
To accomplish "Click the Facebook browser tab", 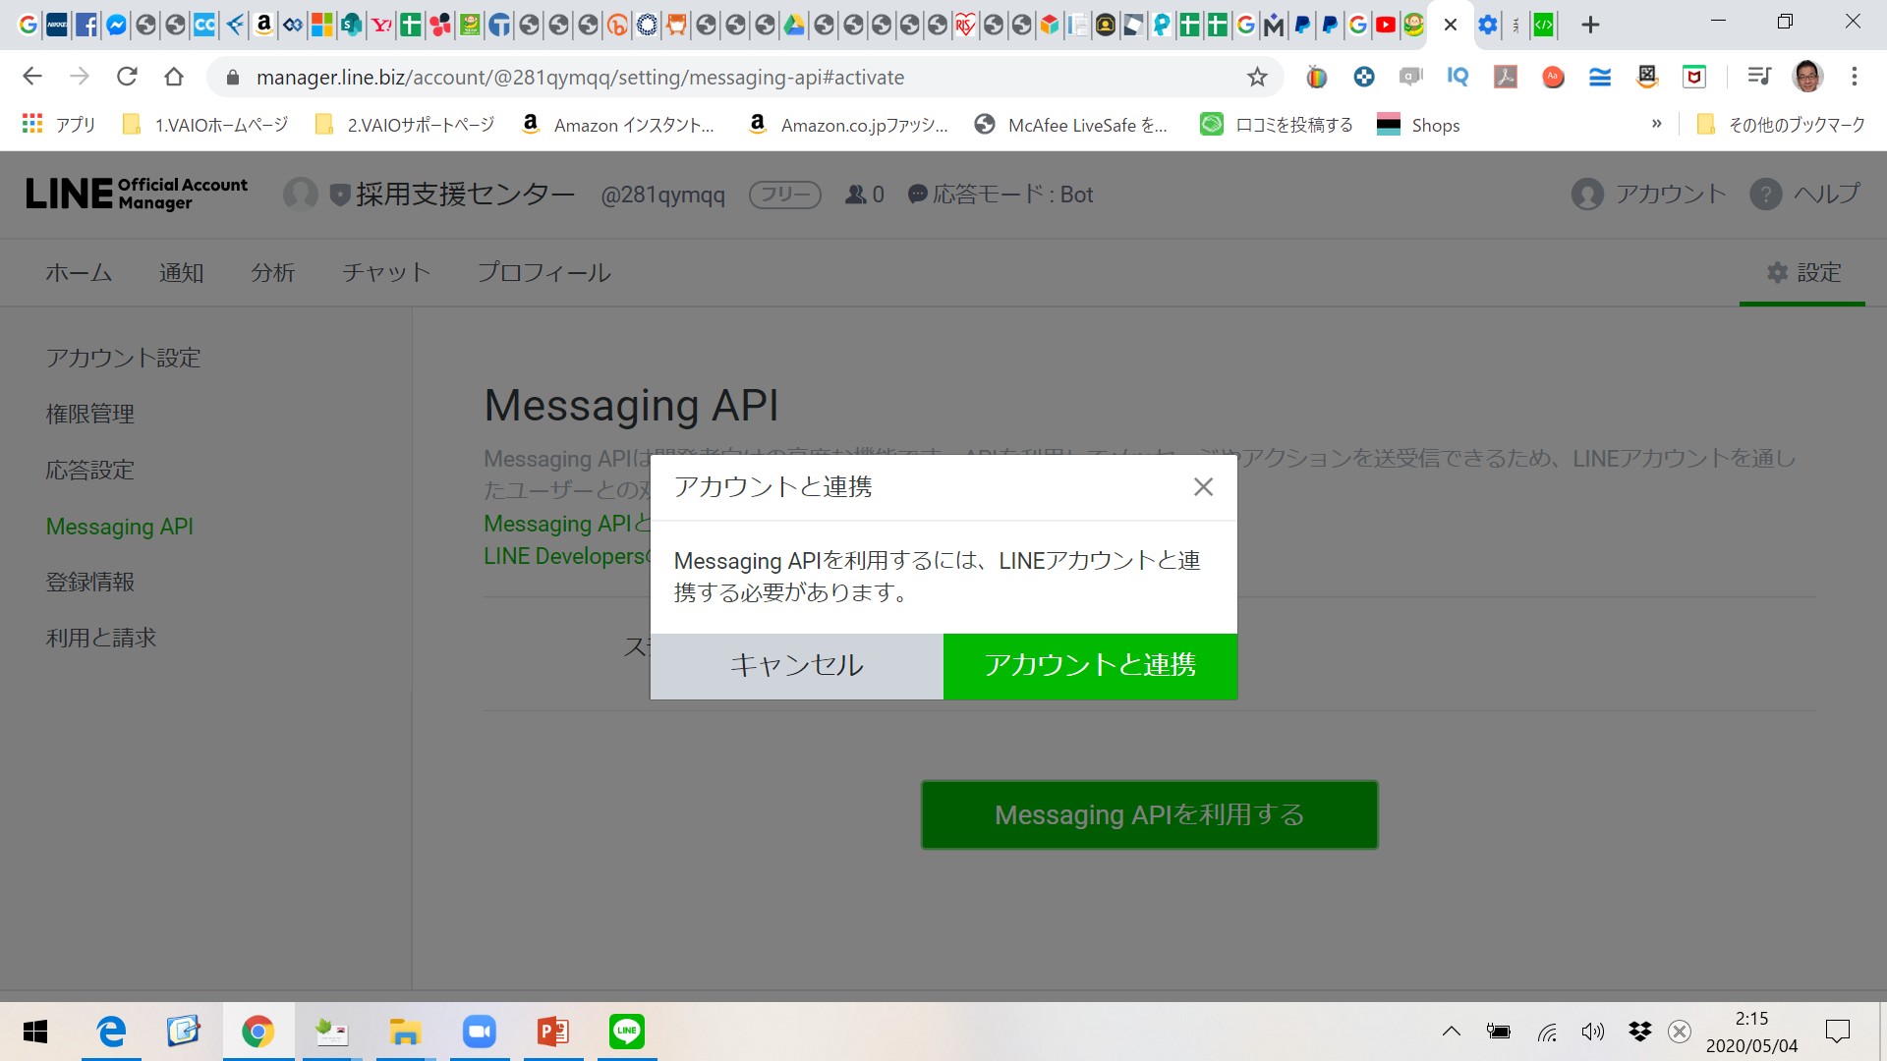I will tap(86, 25).
